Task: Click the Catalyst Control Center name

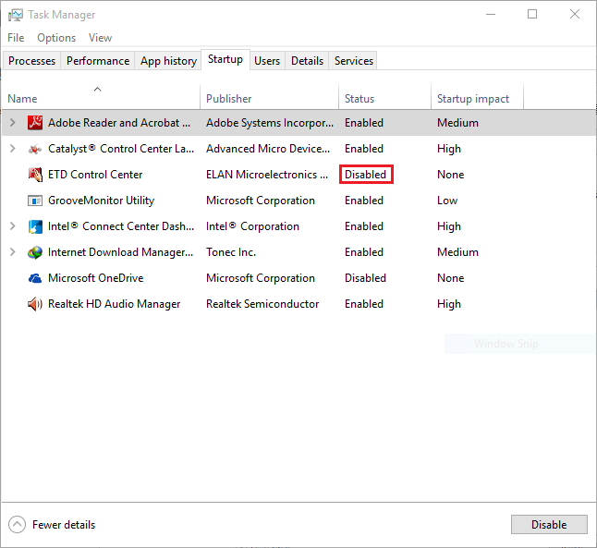Action: [x=121, y=149]
